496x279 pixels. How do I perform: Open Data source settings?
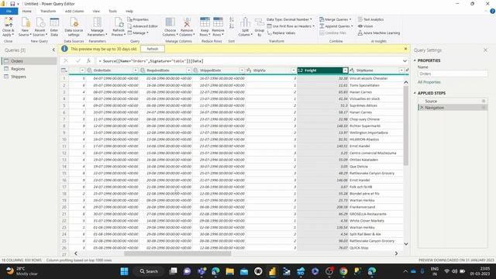tap(74, 22)
